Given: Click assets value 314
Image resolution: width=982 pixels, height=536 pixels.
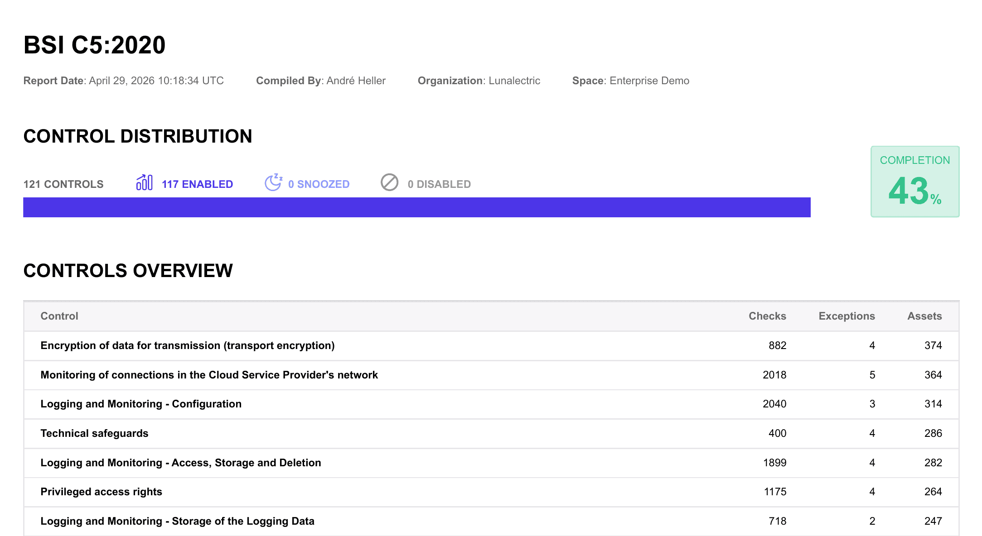Looking at the screenshot, I should click(933, 404).
